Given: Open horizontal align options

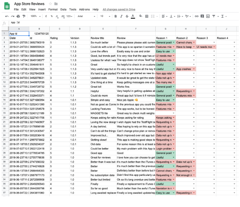Looking at the screenshot, I should pyautogui.click(x=164, y=16).
